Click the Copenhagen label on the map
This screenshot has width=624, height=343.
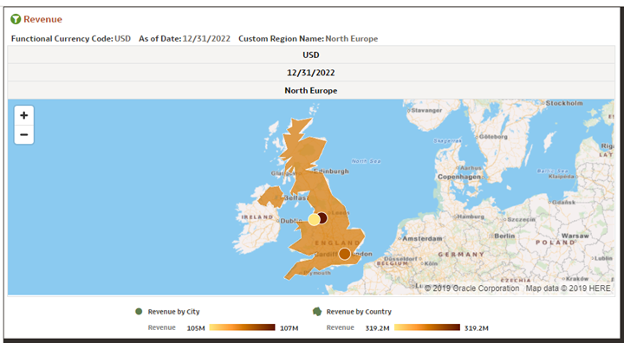[458, 177]
